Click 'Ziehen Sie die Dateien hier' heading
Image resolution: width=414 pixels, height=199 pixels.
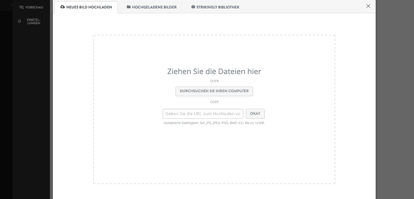click(214, 71)
